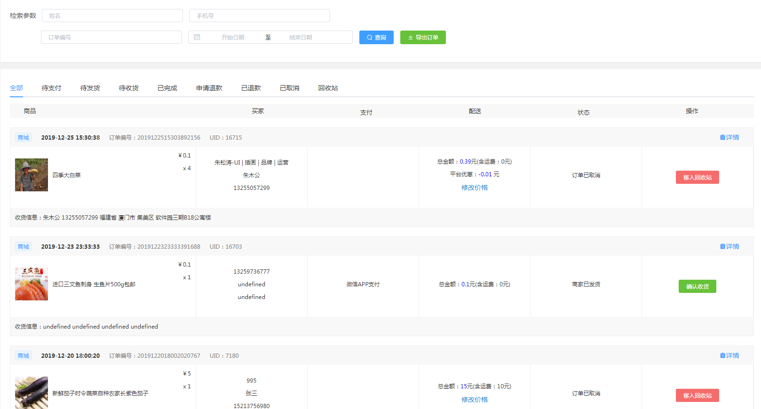Click UID：7180 text
Image resolution: width=761 pixels, height=409 pixels.
pyautogui.click(x=224, y=355)
